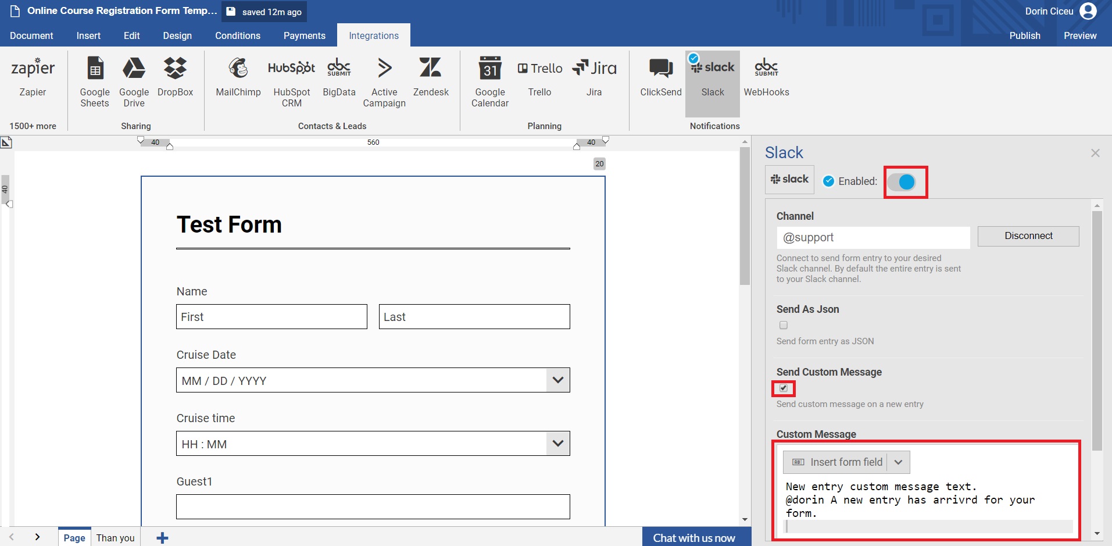This screenshot has width=1112, height=546.
Task: Click Publish in the top bar
Action: 1024,35
